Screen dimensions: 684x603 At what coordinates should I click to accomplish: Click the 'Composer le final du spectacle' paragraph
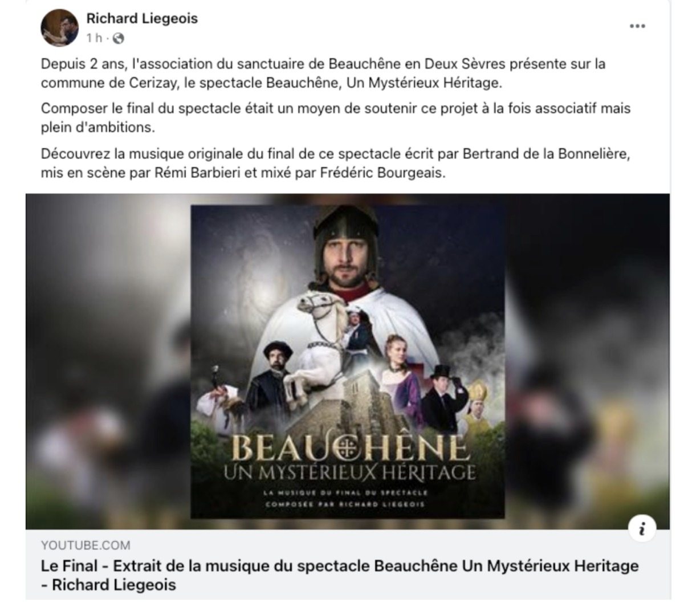coord(336,117)
